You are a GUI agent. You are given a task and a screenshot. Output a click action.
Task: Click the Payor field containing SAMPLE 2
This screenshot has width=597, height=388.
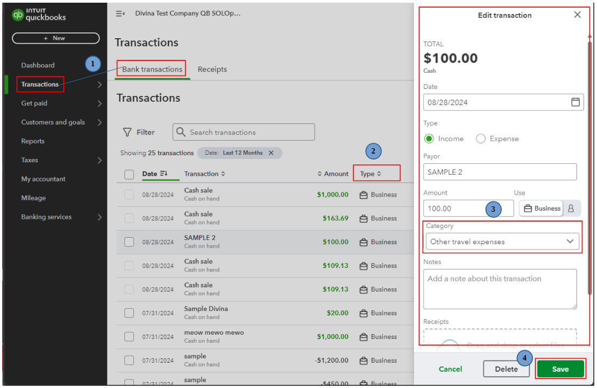[x=500, y=171]
